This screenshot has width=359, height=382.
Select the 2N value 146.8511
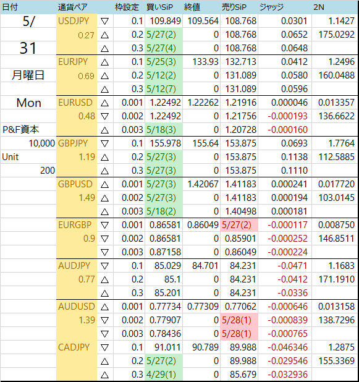point(335,239)
